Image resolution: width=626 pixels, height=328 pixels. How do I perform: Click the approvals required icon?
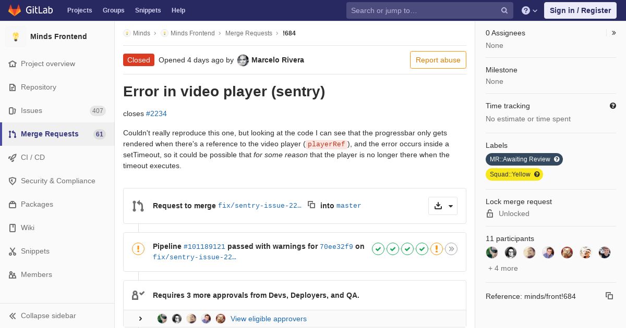pyautogui.click(x=138, y=295)
